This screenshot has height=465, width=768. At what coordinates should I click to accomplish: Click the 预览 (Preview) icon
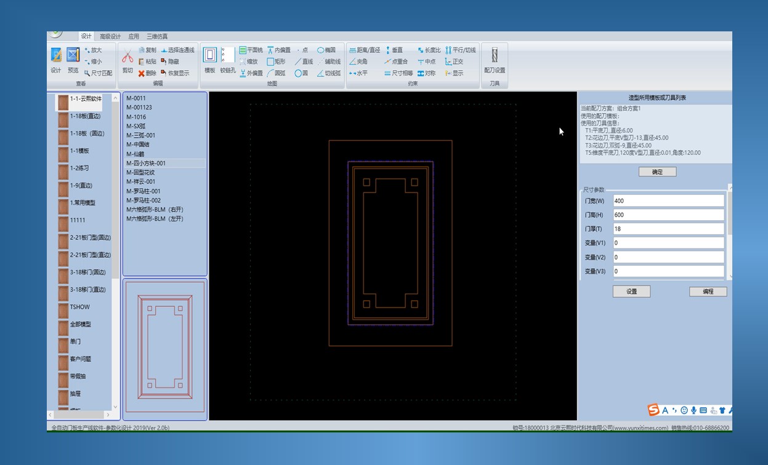pos(73,60)
